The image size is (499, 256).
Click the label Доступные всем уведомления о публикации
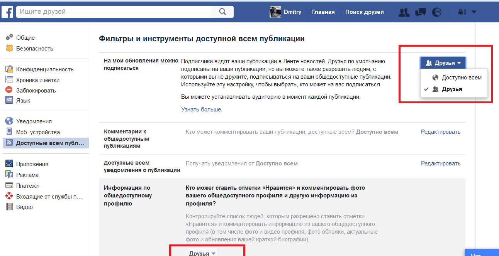(142, 166)
